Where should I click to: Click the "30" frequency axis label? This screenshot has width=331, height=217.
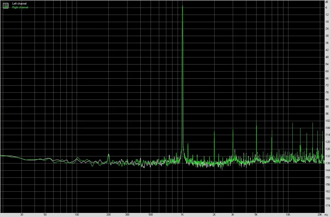[22, 215]
